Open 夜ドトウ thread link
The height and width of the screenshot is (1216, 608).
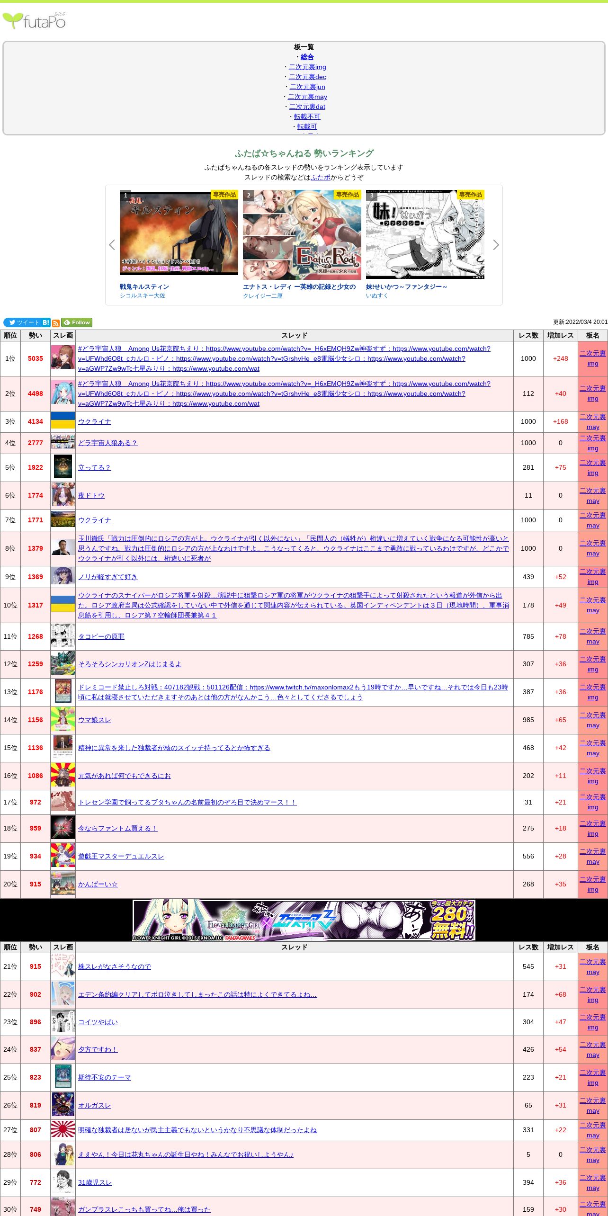(x=91, y=495)
